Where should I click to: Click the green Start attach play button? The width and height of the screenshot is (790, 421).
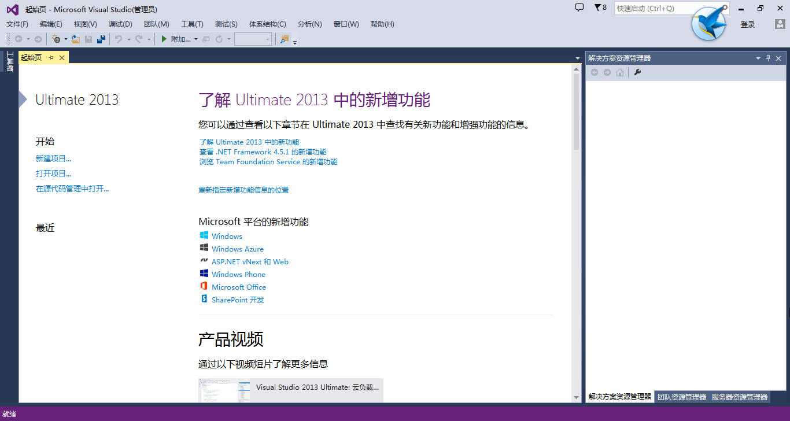coord(164,39)
